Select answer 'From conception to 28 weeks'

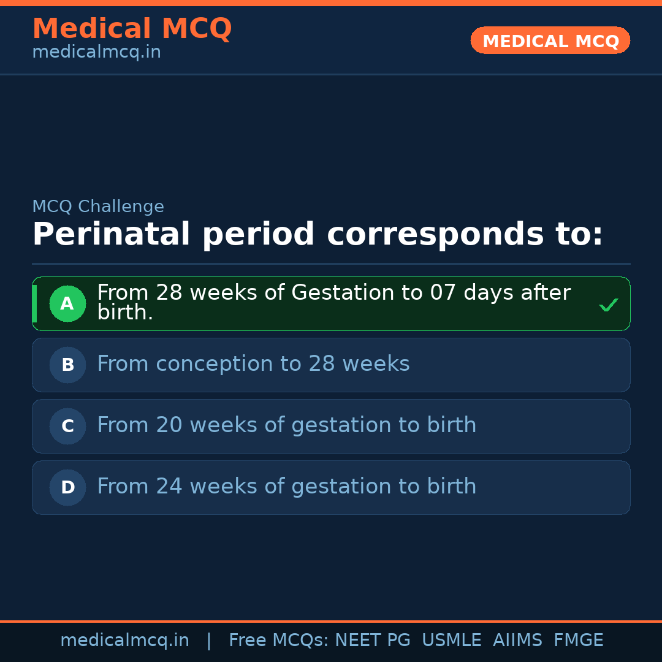(x=253, y=364)
